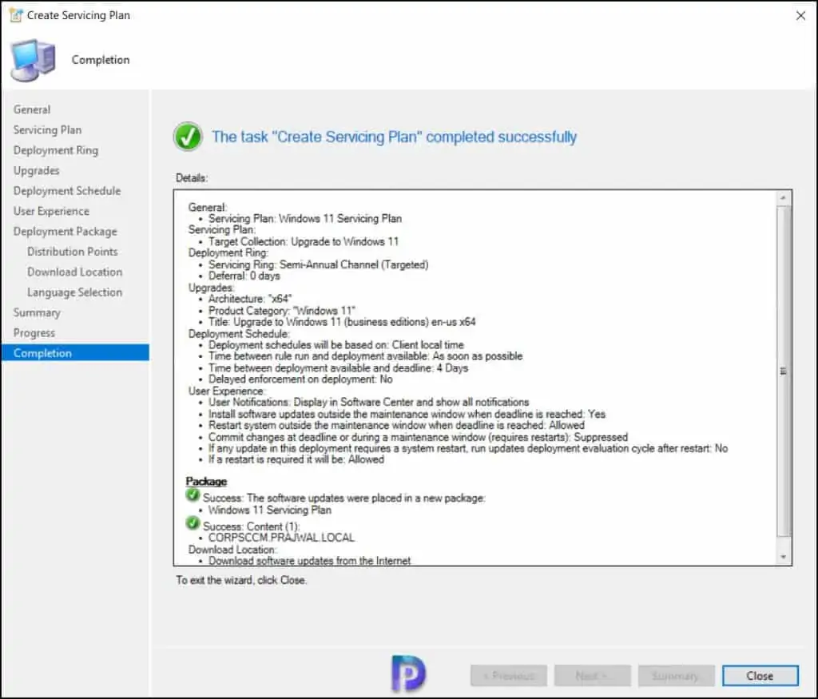Click the 'Architecture: "x64"' line
This screenshot has width=818, height=699.
[x=250, y=299]
